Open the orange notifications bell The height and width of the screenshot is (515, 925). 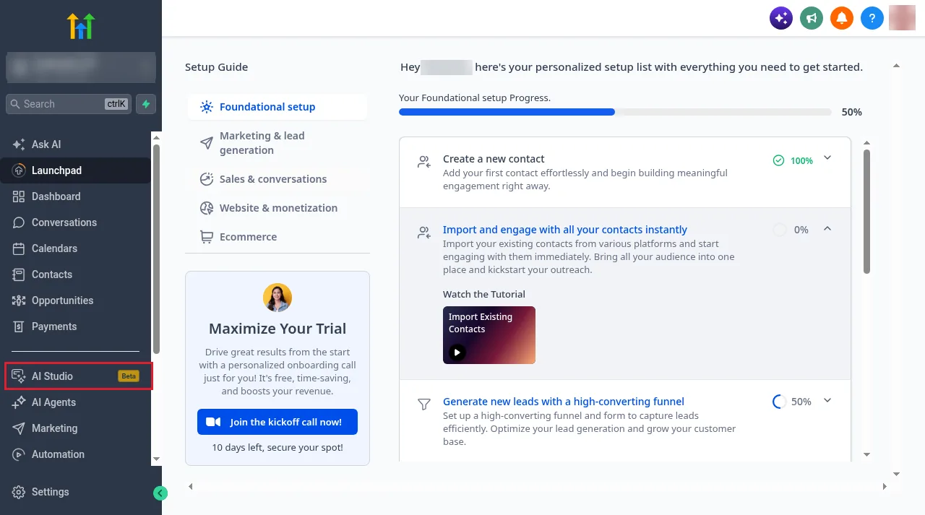tap(842, 18)
